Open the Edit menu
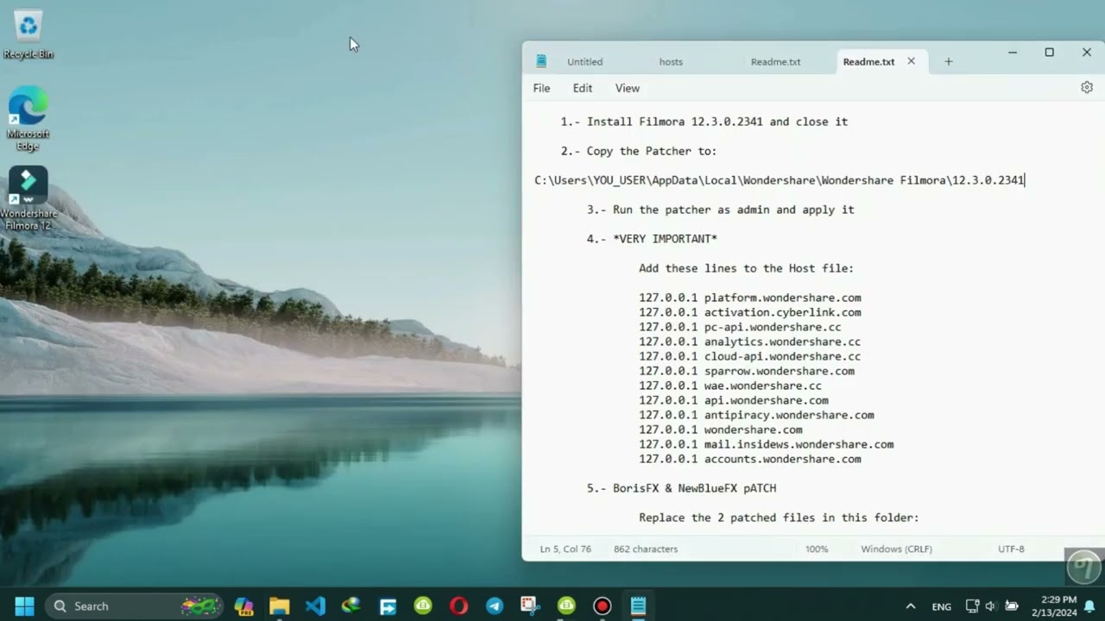This screenshot has width=1105, height=621. pyautogui.click(x=583, y=88)
